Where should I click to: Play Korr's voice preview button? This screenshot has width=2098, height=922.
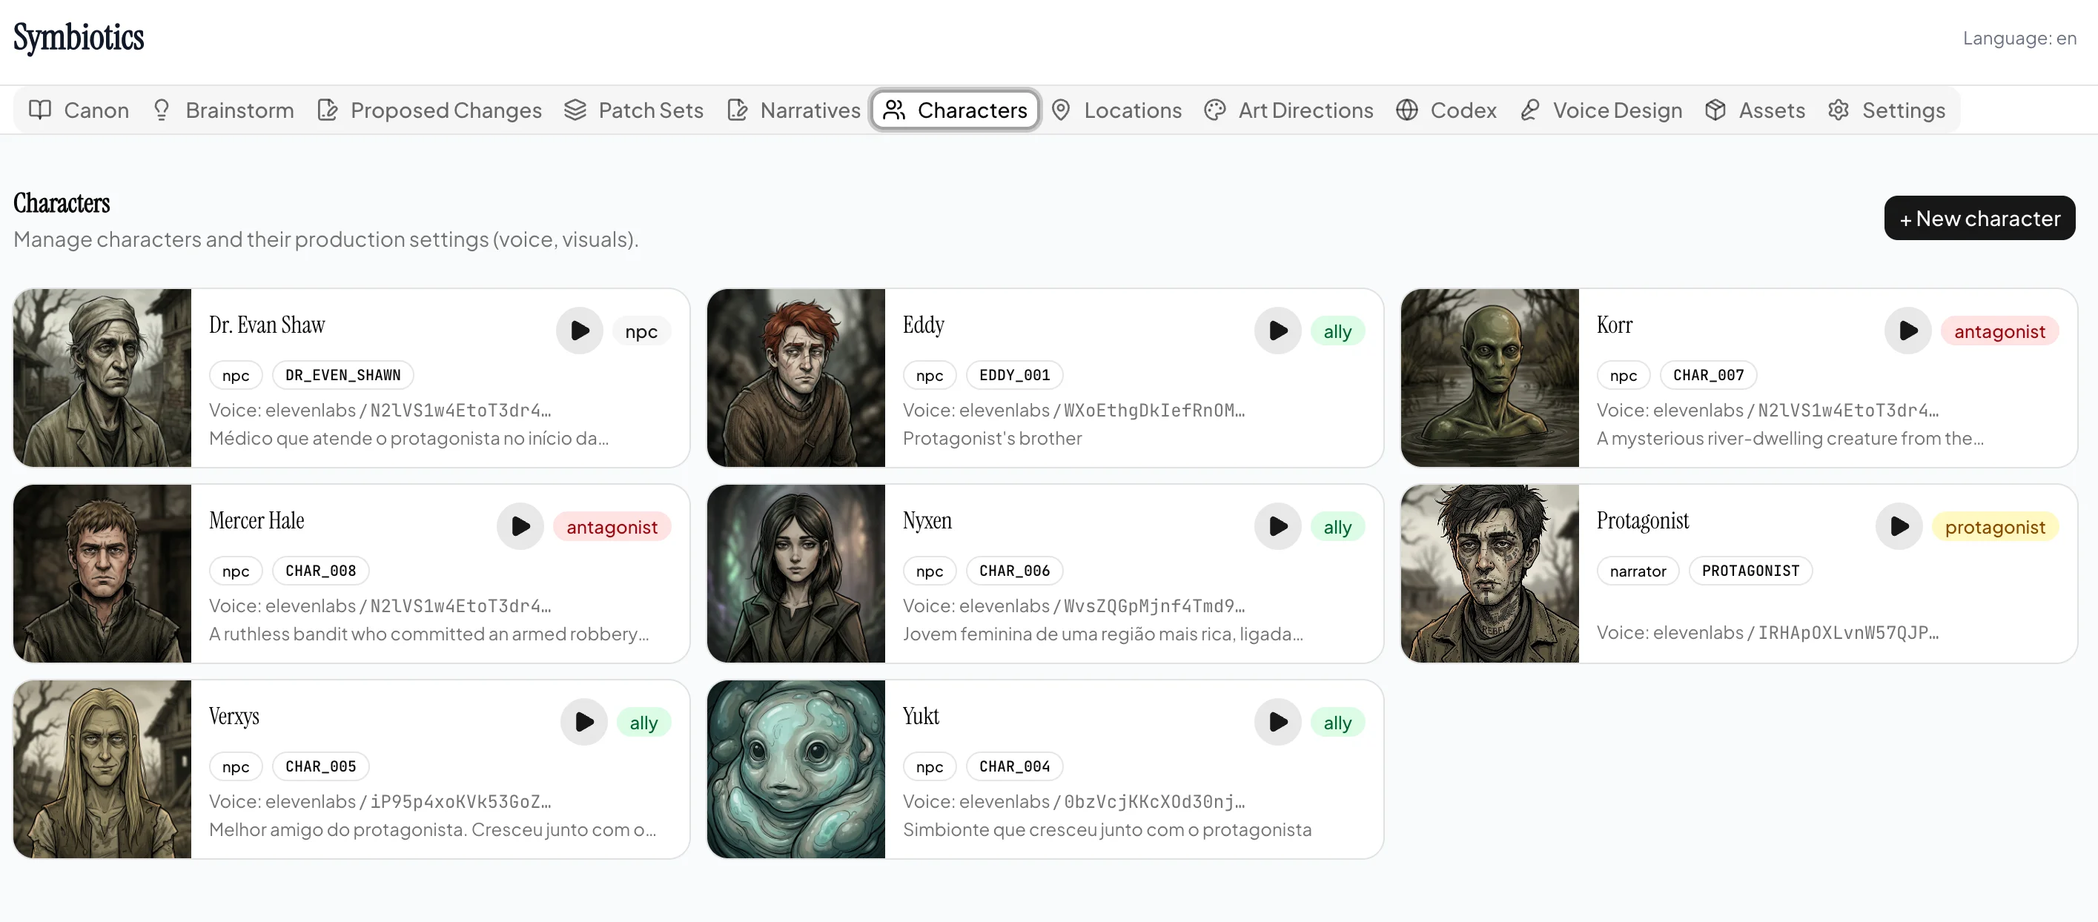click(1907, 331)
